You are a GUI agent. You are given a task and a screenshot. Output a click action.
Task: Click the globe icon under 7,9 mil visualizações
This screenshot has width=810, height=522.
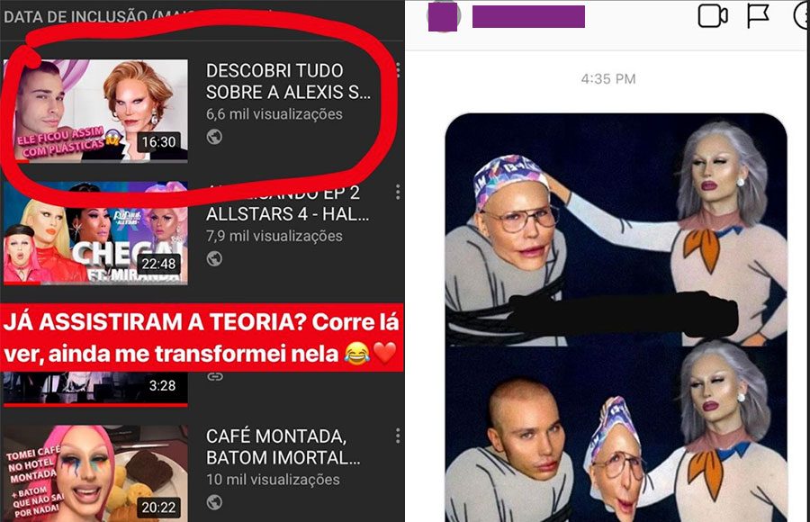click(x=214, y=258)
